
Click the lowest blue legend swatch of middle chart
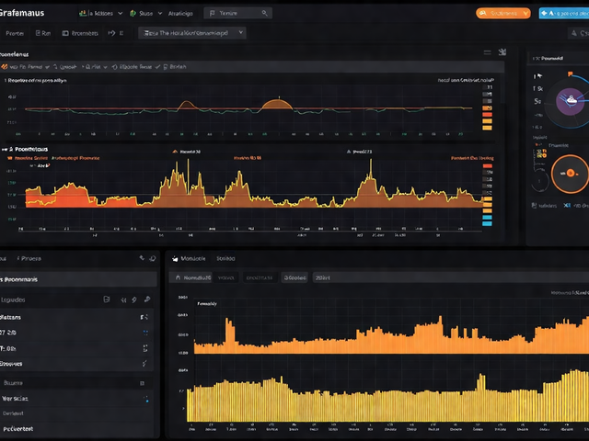pos(487,224)
